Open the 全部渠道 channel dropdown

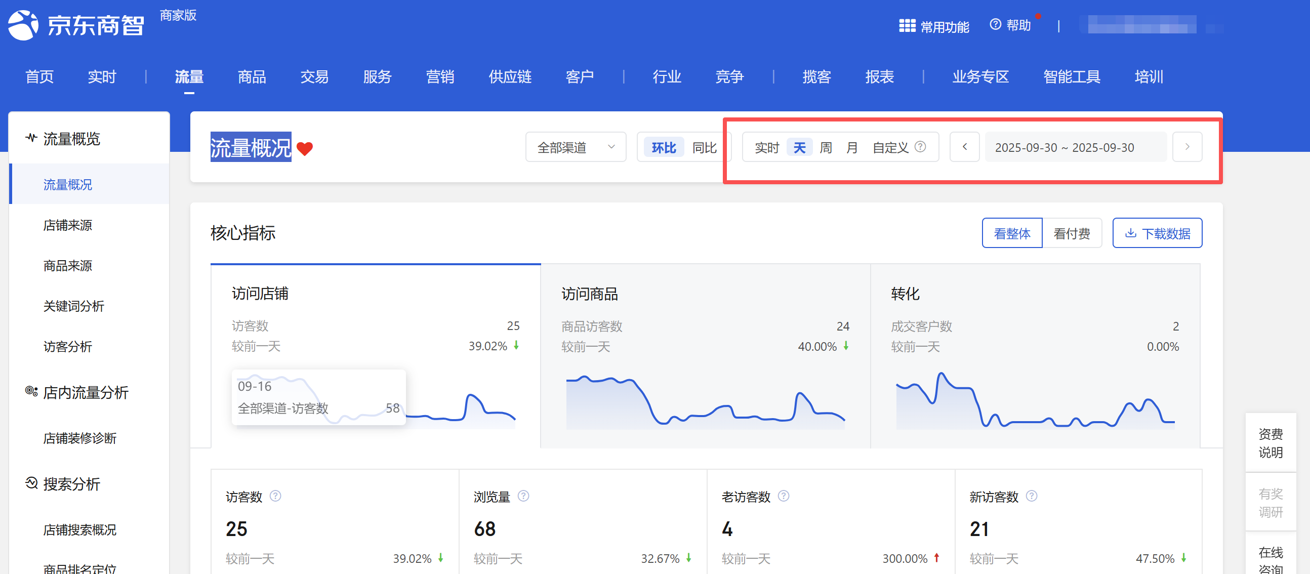(575, 147)
